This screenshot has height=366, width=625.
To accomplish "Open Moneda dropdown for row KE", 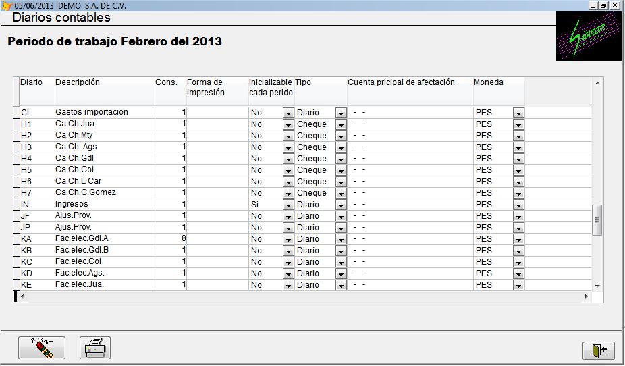I will (518, 286).
